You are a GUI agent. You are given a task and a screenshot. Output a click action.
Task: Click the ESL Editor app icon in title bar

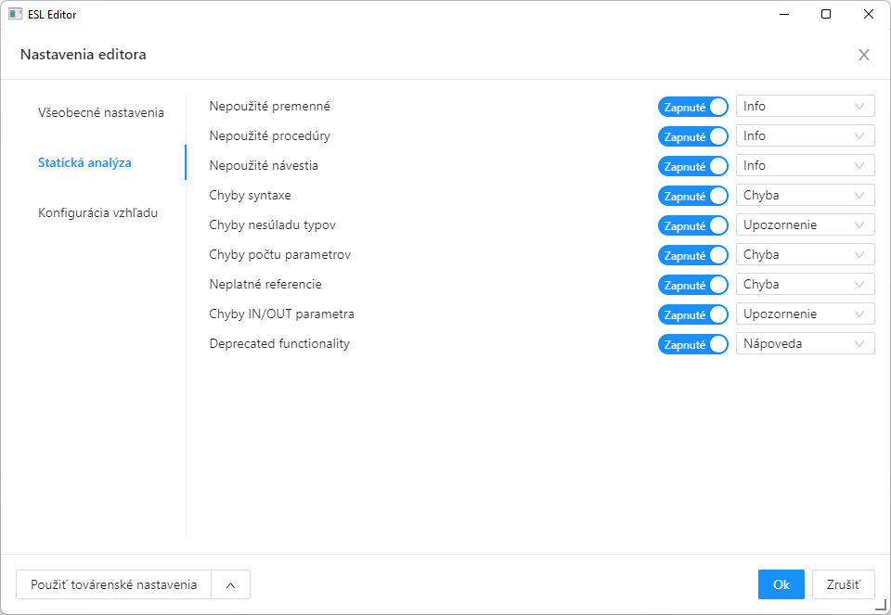coord(15,14)
